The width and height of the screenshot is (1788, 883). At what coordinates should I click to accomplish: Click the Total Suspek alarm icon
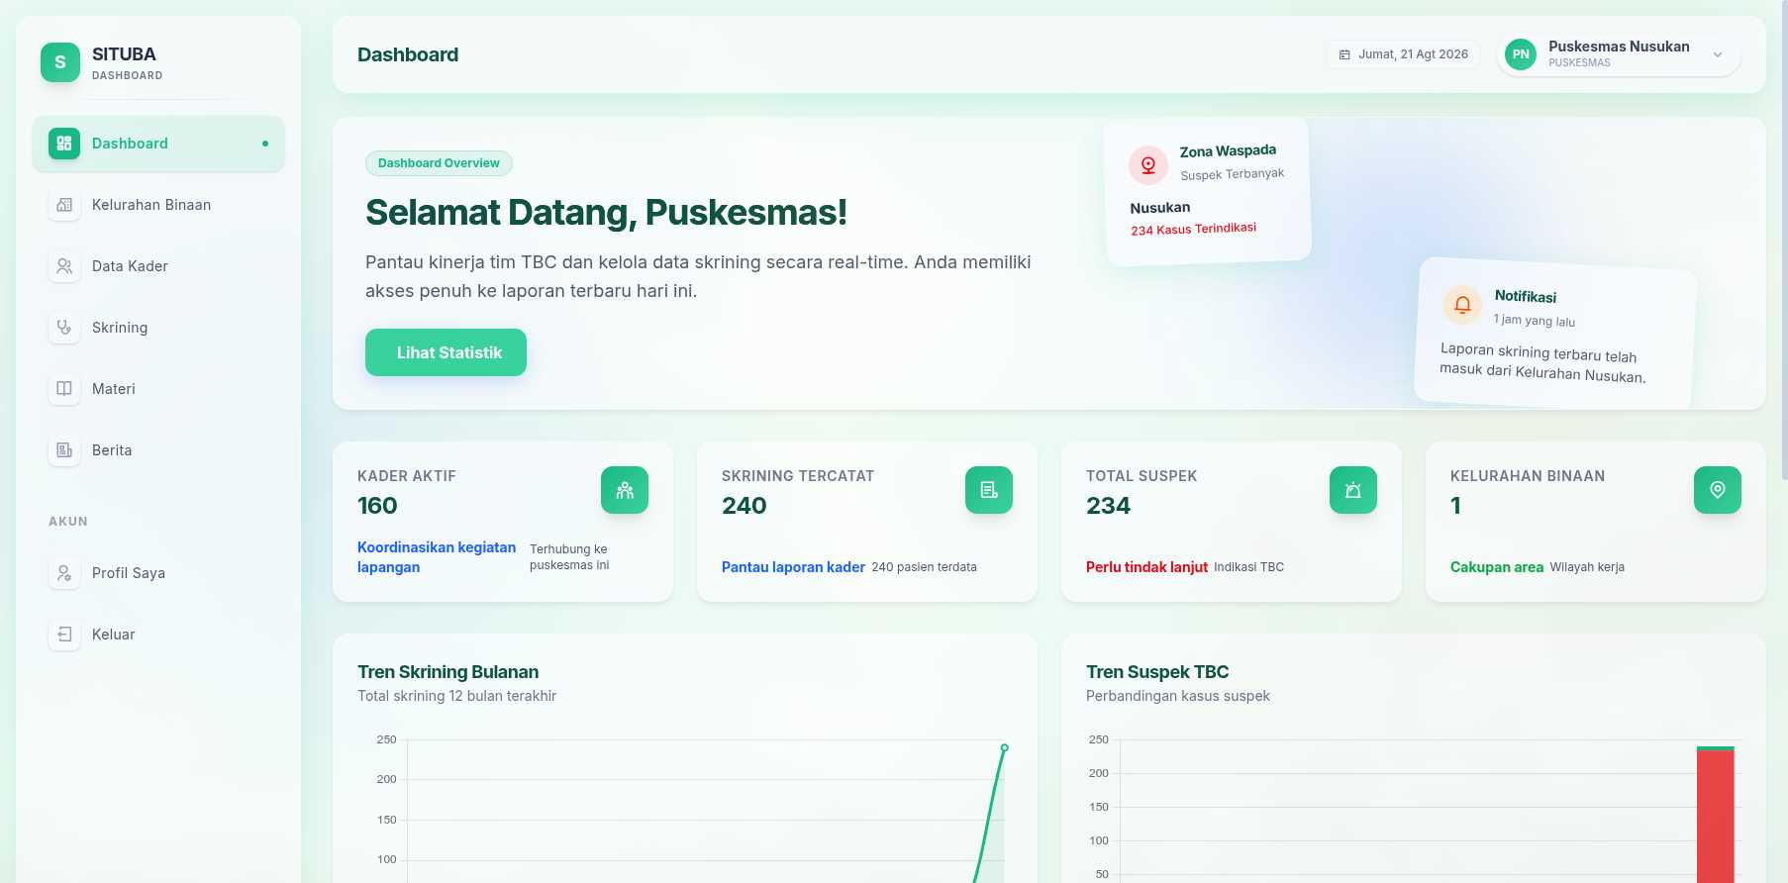pos(1353,490)
